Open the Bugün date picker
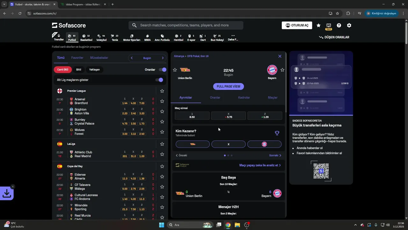This screenshot has height=230, width=408. tap(147, 58)
